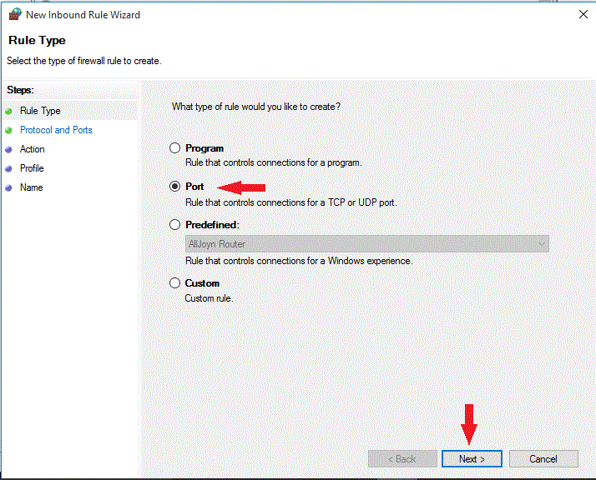Open the Action step in sidebar
This screenshot has width=596, height=480.
tap(33, 149)
